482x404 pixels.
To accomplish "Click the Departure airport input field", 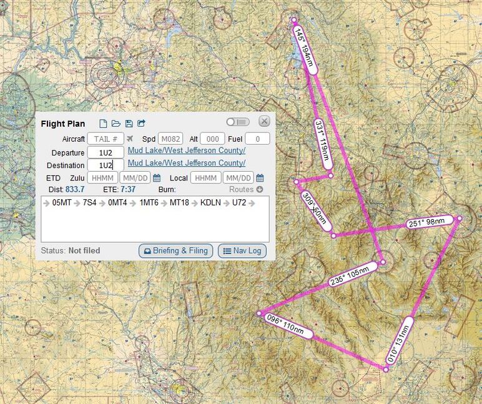I will [x=106, y=152].
